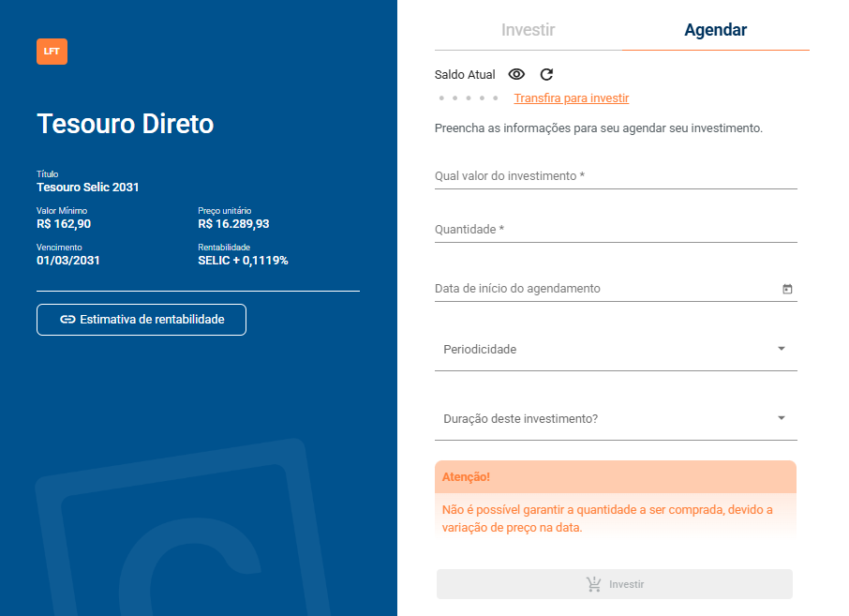
Task: Toggle the Saldo Atual visibility eye
Action: point(516,74)
